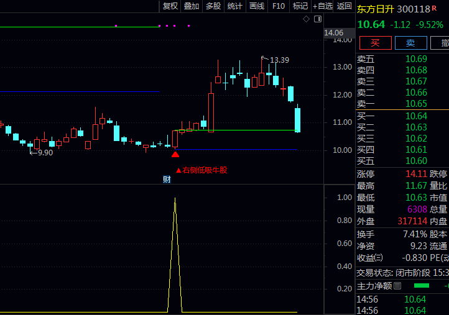This screenshot has height=315, width=449.
Task: Click the red triangle buy signal marker
Action: point(175,155)
